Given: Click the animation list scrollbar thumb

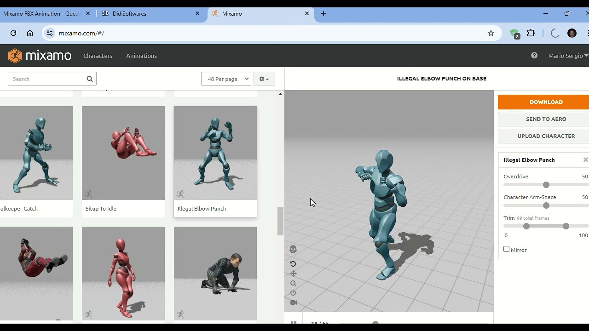Looking at the screenshot, I should pos(280,222).
